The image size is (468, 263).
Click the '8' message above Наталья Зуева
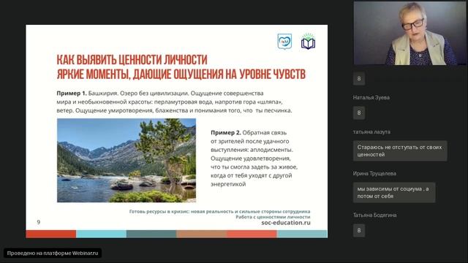[359, 79]
